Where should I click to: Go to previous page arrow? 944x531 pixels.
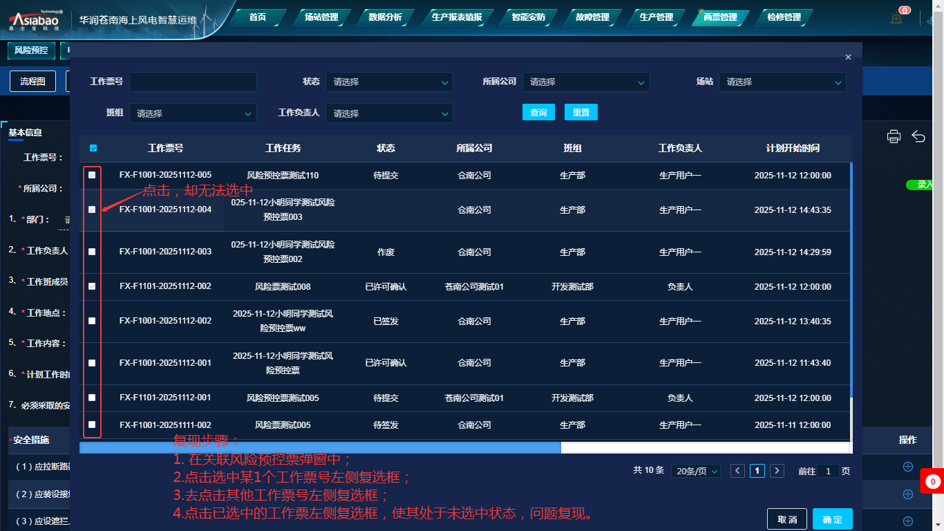(x=737, y=471)
